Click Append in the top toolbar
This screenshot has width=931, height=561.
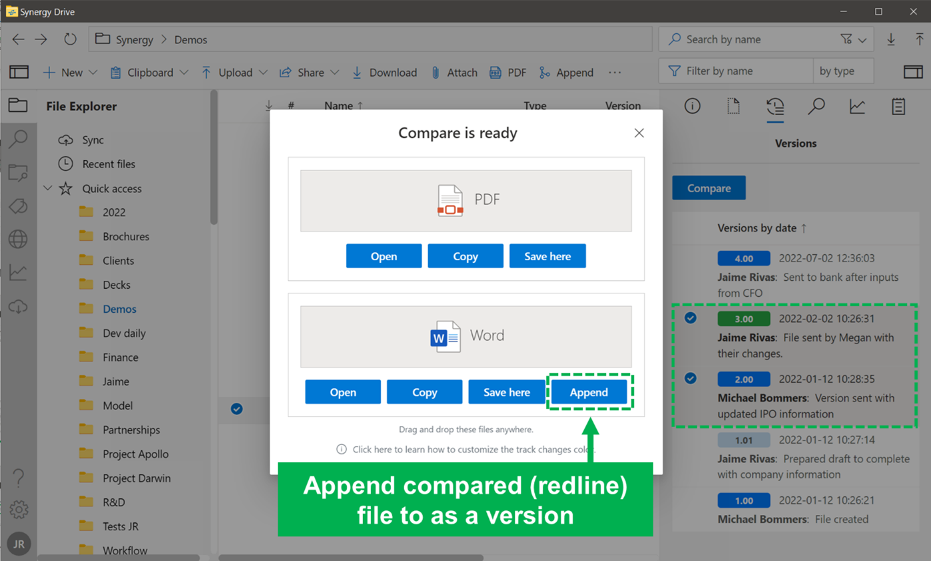pyautogui.click(x=566, y=73)
